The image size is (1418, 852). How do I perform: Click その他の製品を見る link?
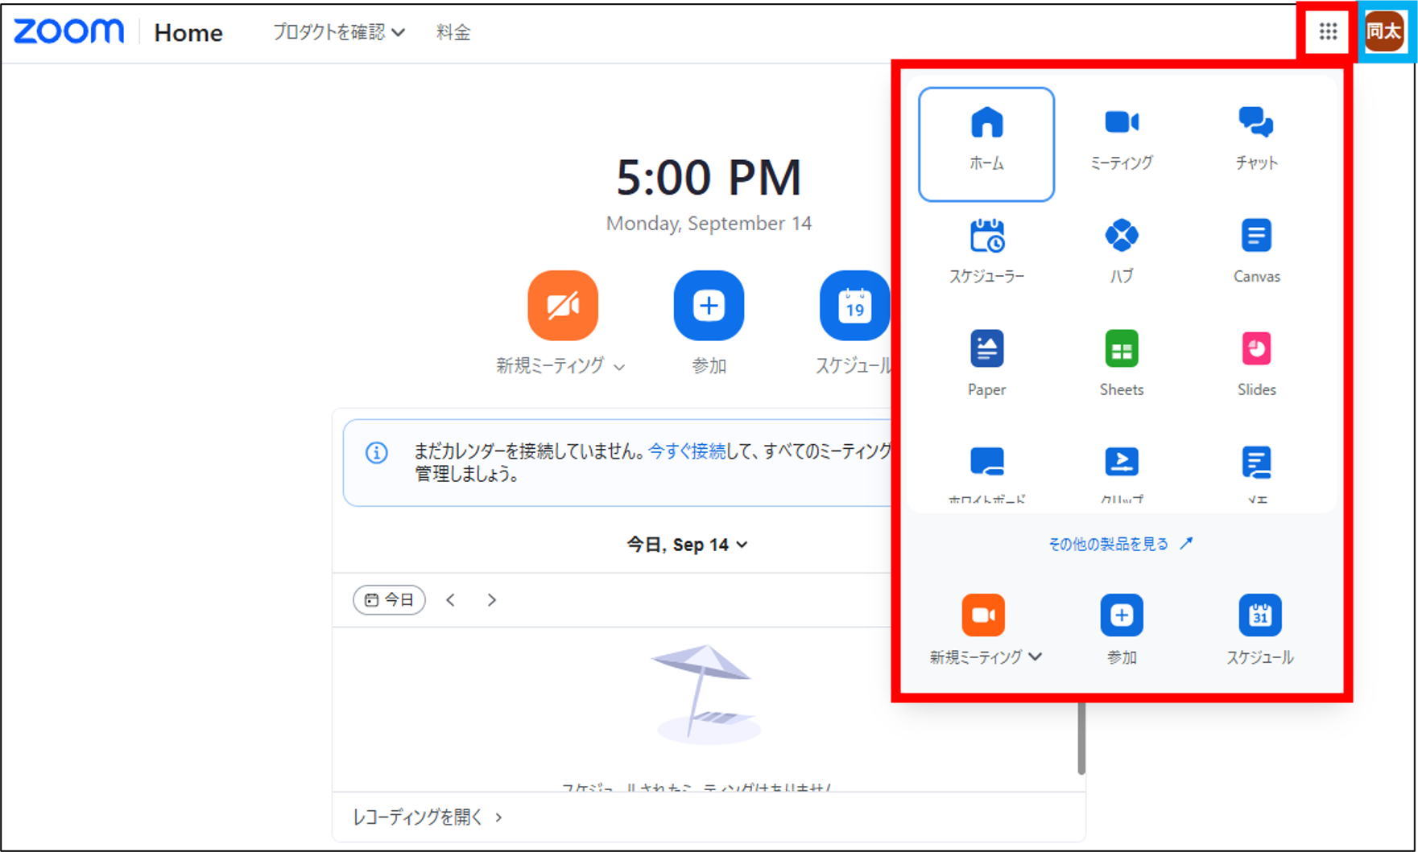pyautogui.click(x=1121, y=544)
